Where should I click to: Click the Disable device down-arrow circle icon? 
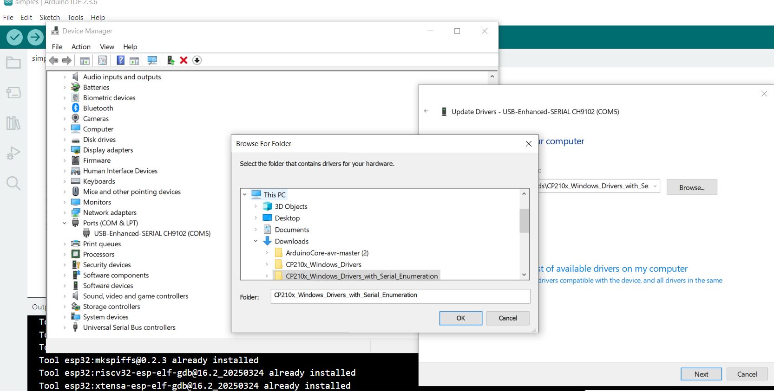(x=197, y=60)
